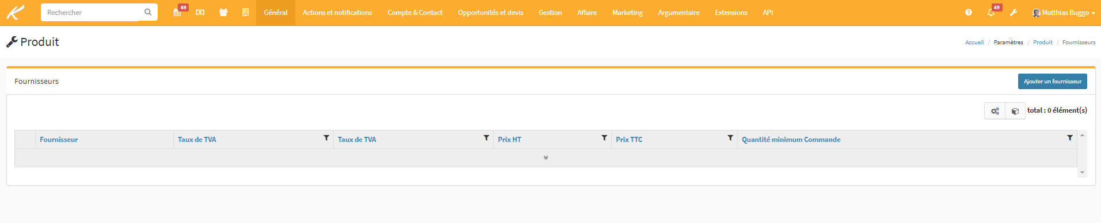1101x223 pixels.
Task: Click the search magnifier icon
Action: coord(148,12)
